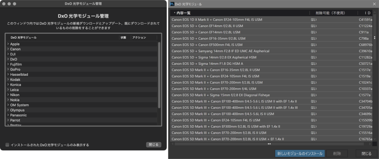Click vertical scrollbar of macOS module list
Viewport: 379px width, 159px height.
pos(159,75)
